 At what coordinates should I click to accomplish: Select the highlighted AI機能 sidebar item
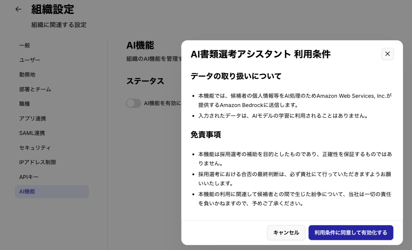tap(27, 192)
